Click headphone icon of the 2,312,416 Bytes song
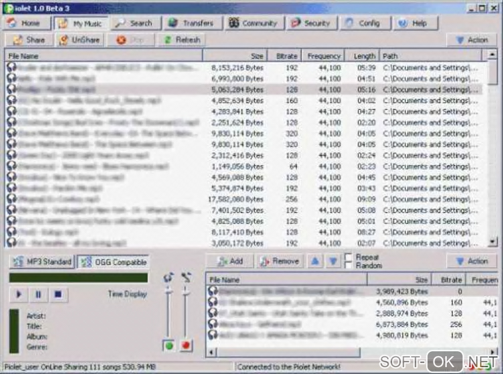The height and width of the screenshot is (374, 503). [11, 155]
